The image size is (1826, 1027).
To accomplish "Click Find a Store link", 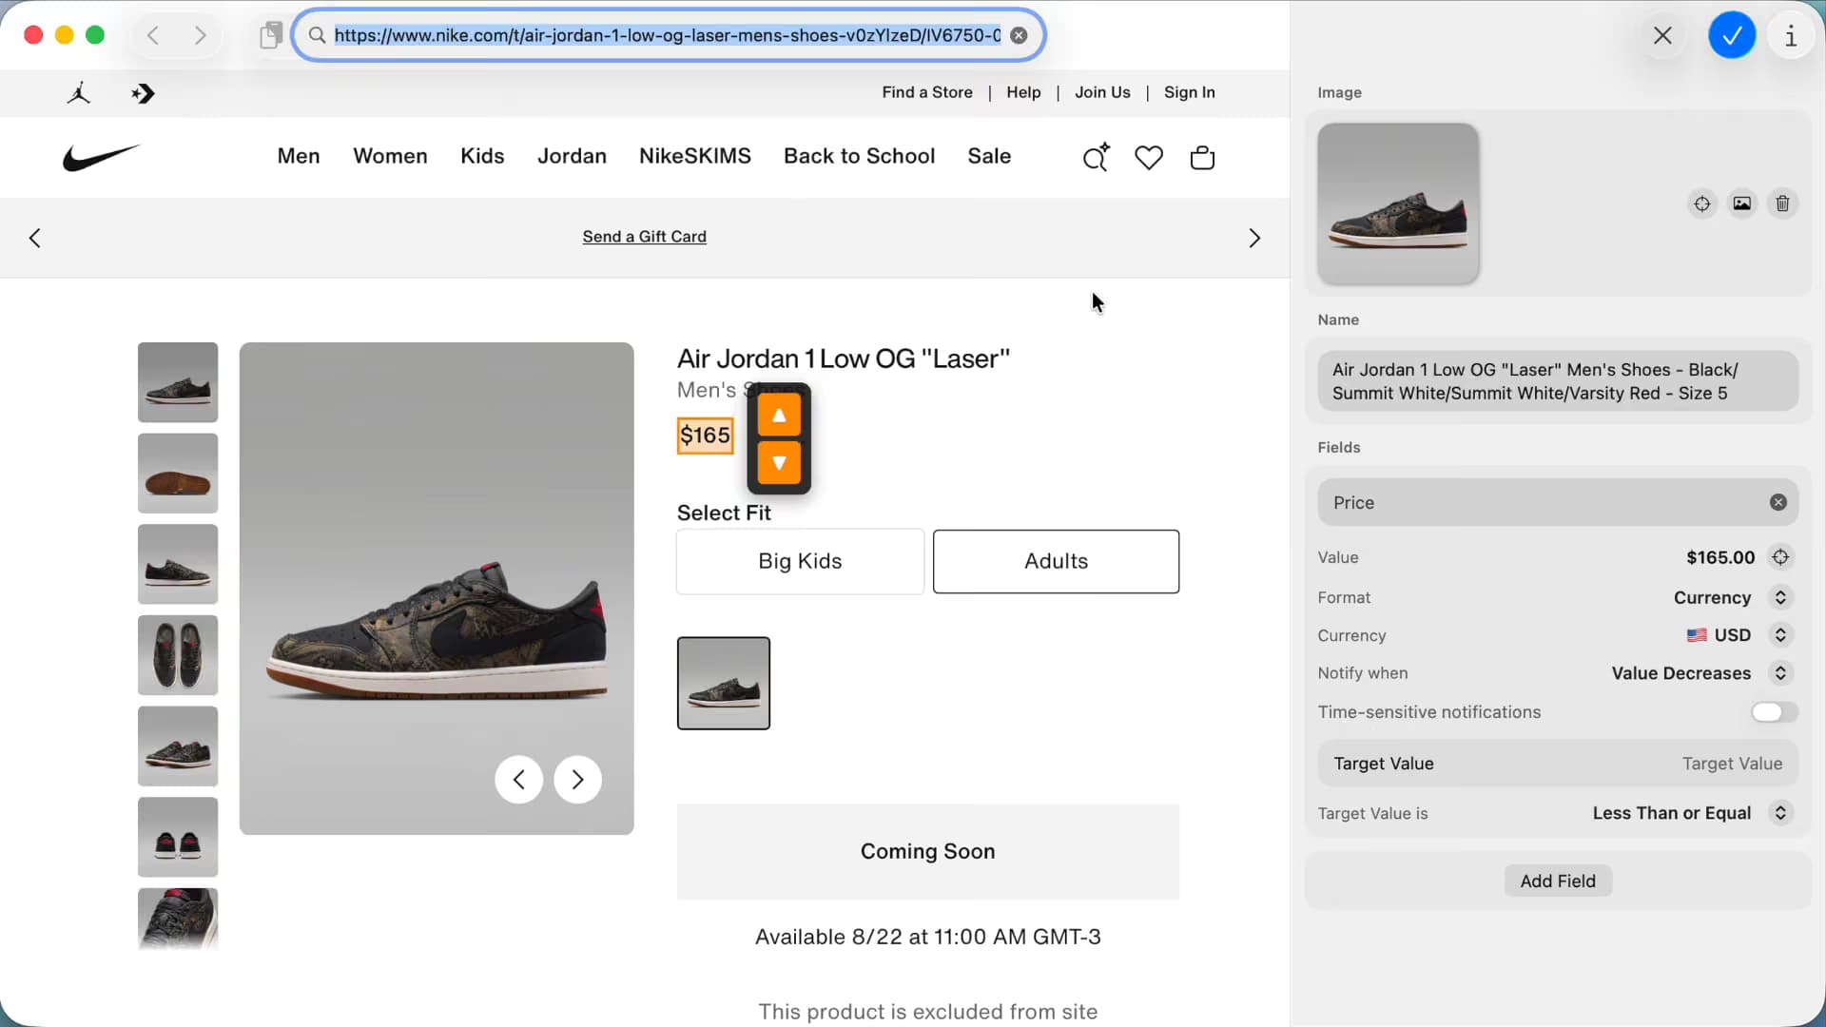I will click(x=927, y=92).
